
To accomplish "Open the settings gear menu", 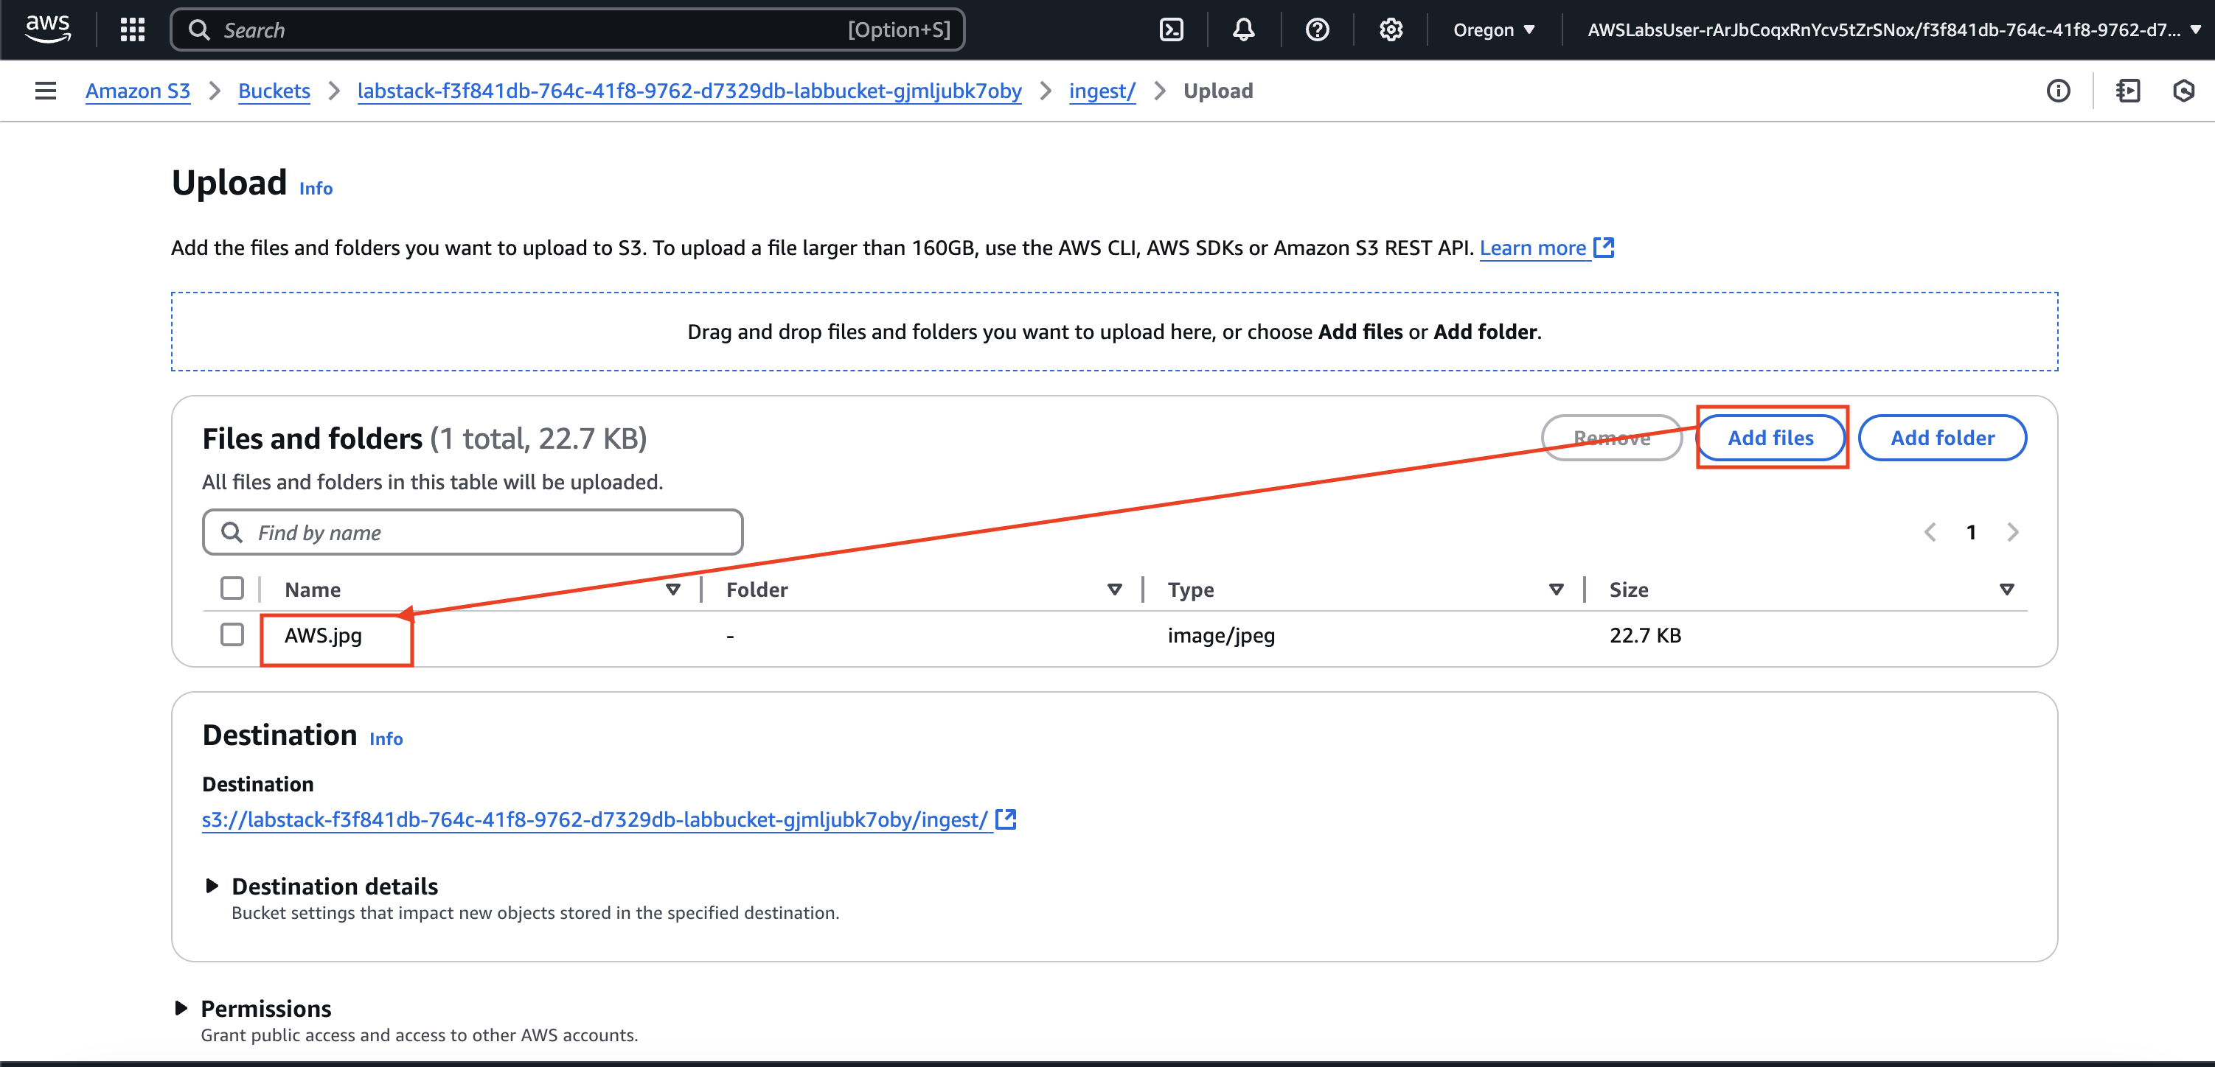I will [x=1391, y=30].
